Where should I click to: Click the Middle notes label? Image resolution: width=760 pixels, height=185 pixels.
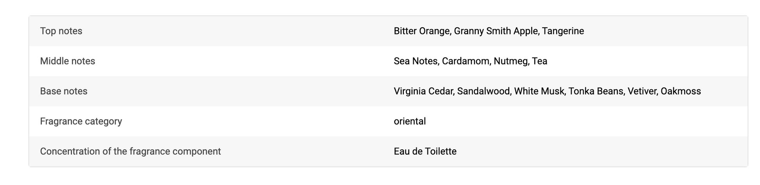click(68, 61)
